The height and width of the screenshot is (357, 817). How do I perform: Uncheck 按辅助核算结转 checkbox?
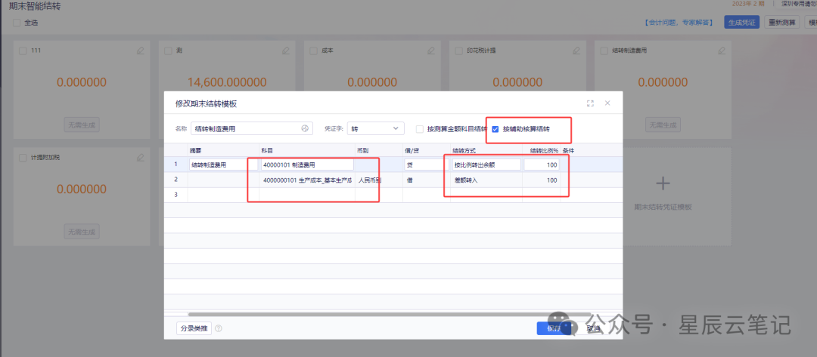(495, 129)
